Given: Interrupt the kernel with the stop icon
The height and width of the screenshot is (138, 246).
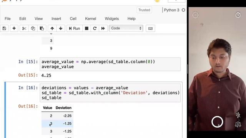Looking at the screenshot, I should point(86,28).
